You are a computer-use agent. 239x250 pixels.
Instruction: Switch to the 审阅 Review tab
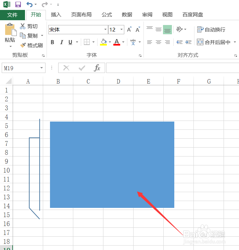click(147, 15)
